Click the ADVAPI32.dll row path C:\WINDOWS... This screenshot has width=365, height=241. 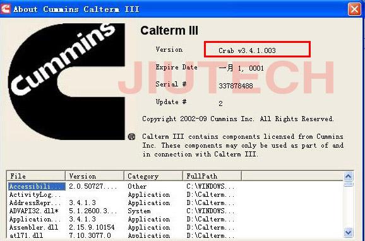point(210,211)
